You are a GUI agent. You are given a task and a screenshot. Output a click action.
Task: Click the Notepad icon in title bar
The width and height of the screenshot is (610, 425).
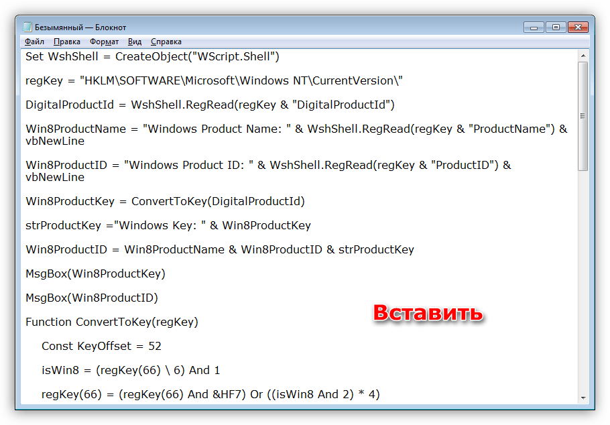click(x=27, y=27)
